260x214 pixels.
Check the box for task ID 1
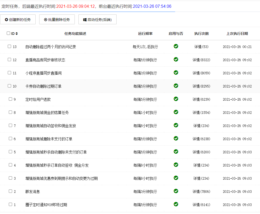point(11,204)
